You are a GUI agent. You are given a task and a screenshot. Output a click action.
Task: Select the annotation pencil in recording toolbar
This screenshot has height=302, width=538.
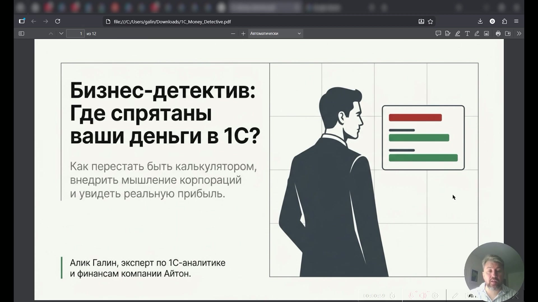pos(455,296)
